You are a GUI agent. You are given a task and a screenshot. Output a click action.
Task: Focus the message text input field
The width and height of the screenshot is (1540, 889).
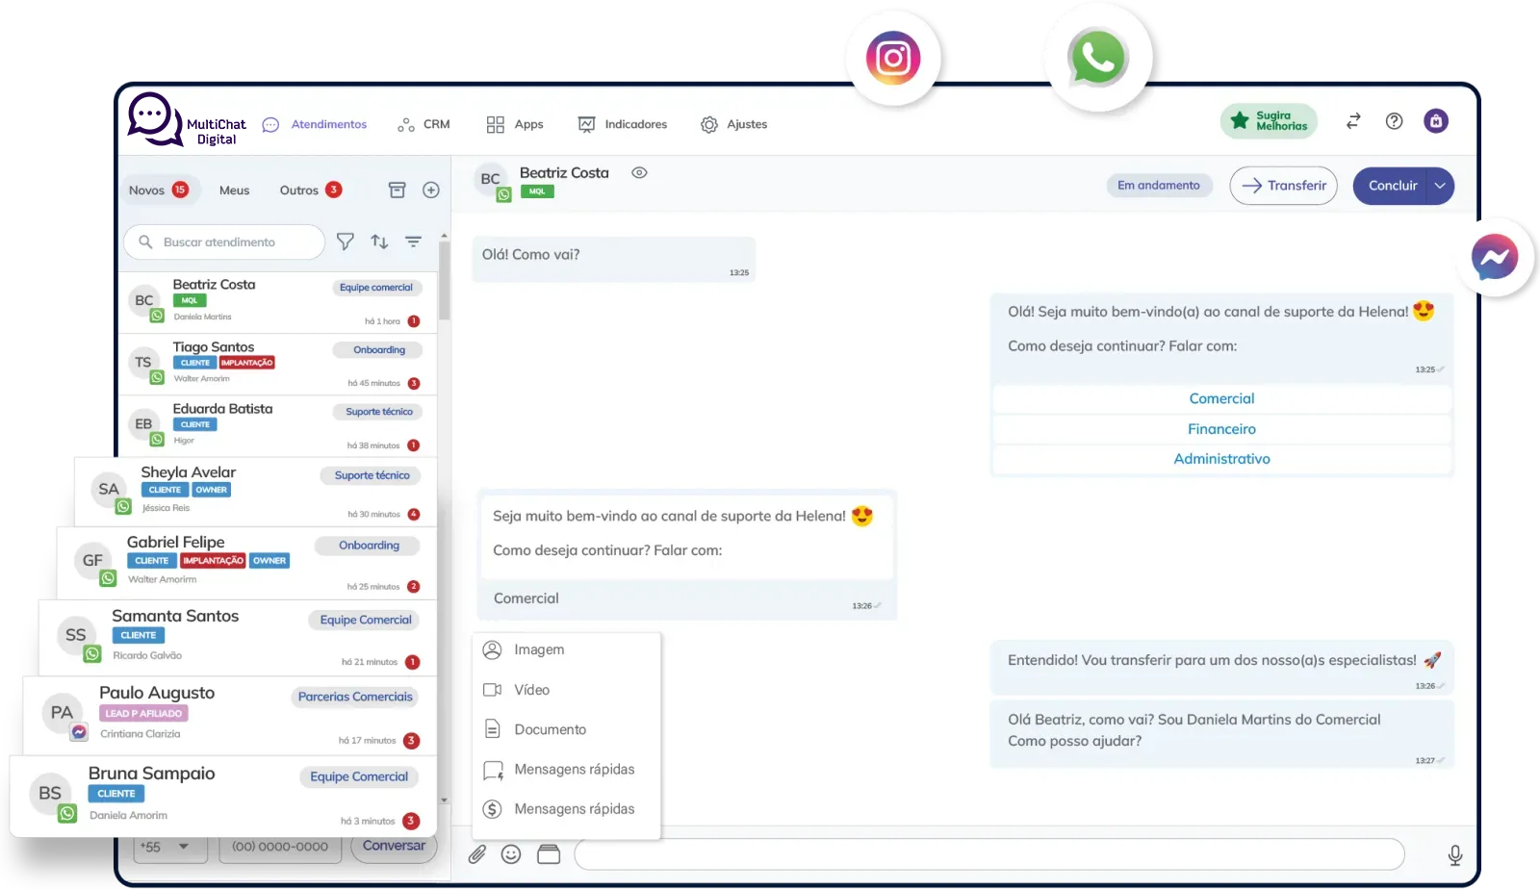tap(989, 854)
